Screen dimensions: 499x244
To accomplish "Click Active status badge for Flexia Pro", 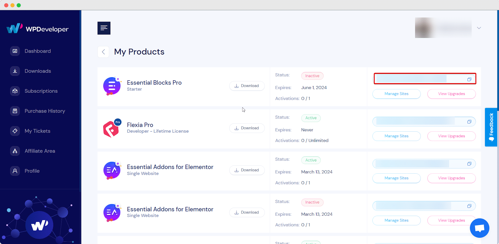I will [x=311, y=118].
